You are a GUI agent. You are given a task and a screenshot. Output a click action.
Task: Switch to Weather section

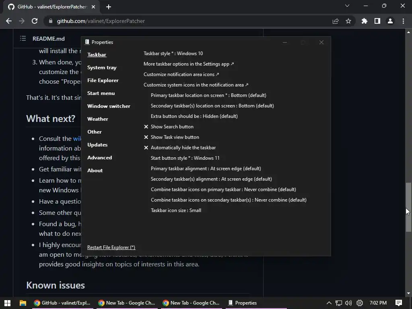click(x=97, y=119)
